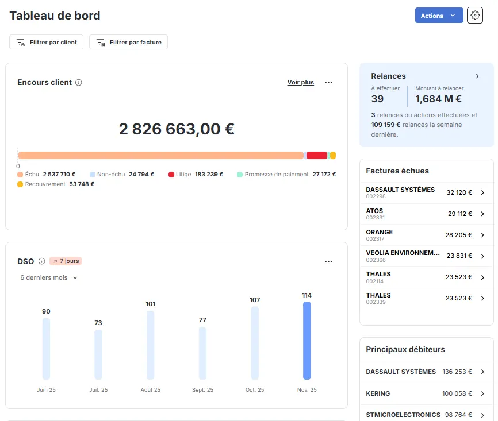
Task: Click the info icon next to Encours client
Action: pyautogui.click(x=79, y=82)
